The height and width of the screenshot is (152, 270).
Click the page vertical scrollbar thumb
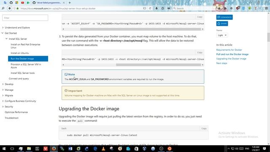pos(268,37)
